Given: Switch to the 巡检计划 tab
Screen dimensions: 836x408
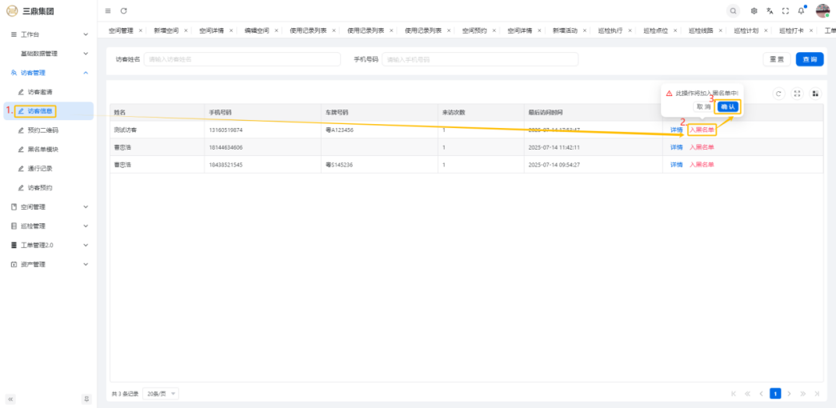Looking at the screenshot, I should [x=746, y=30].
